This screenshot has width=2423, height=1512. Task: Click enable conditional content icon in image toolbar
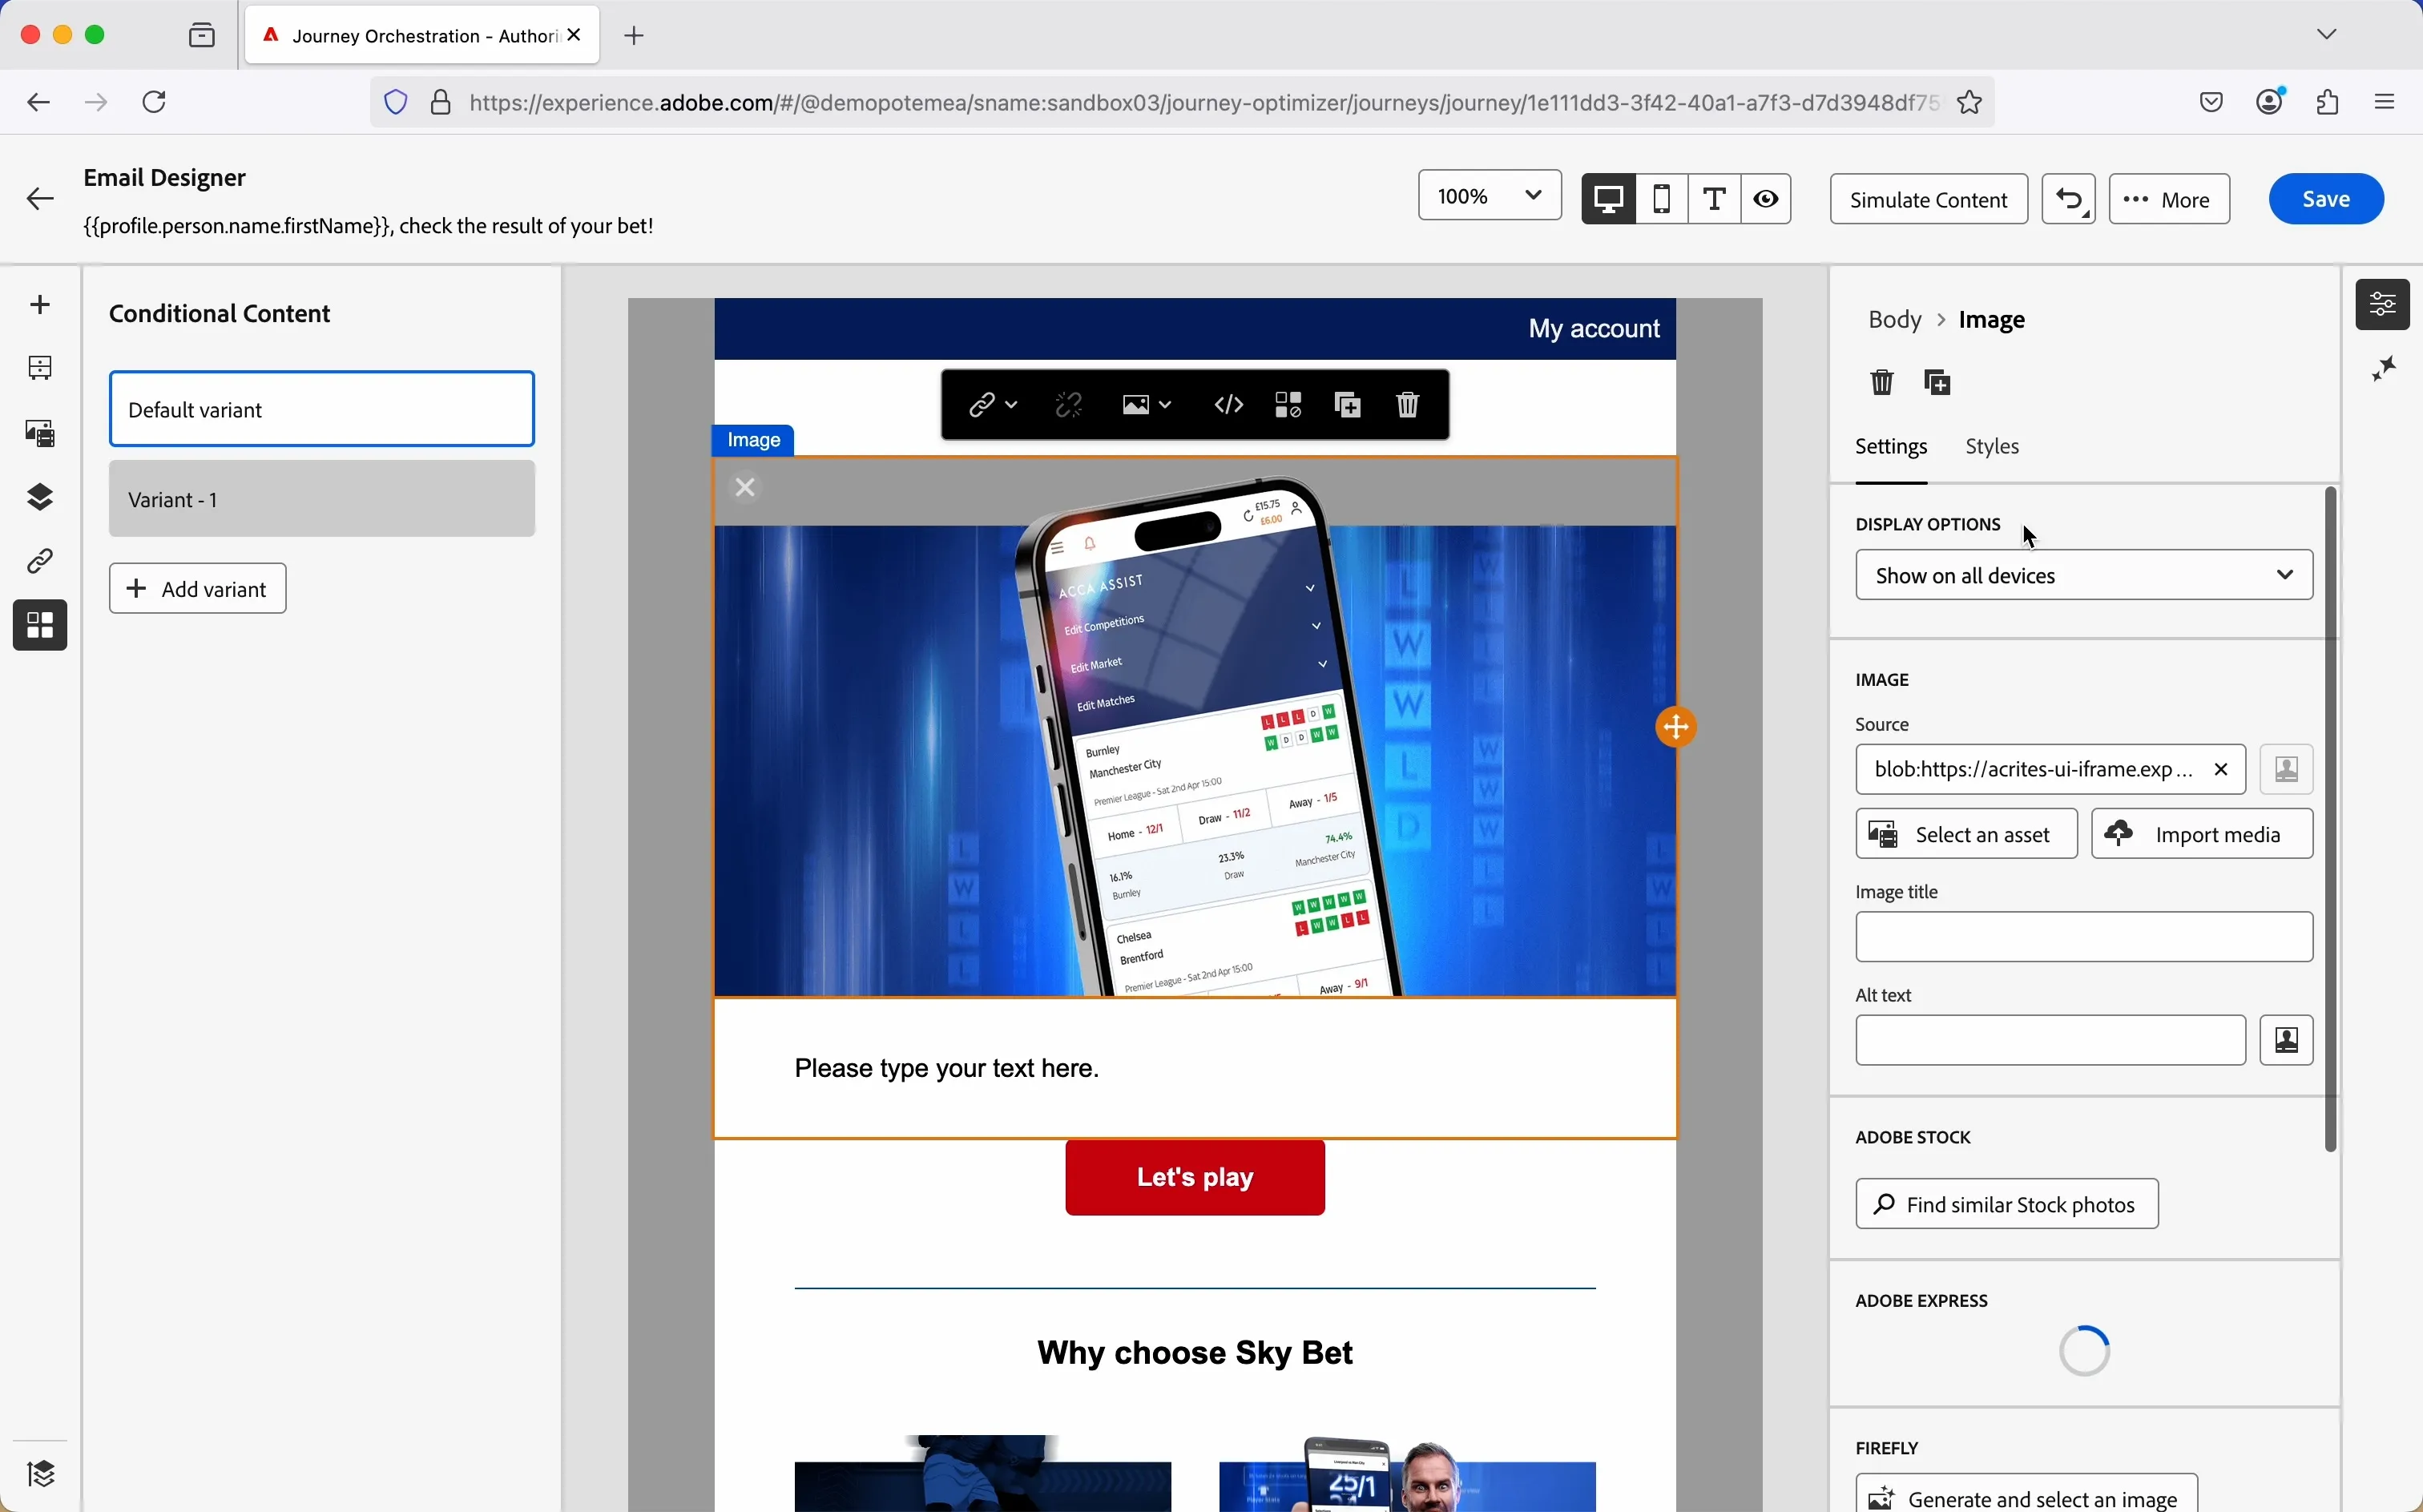1288,405
